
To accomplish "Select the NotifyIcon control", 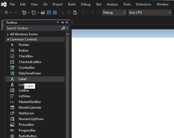I will [x=35, y=113].
